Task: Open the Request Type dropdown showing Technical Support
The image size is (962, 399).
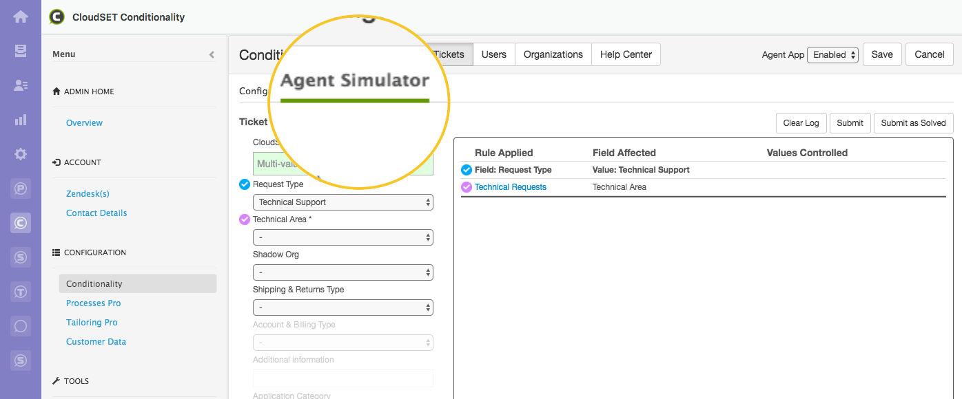Action: 342,202
